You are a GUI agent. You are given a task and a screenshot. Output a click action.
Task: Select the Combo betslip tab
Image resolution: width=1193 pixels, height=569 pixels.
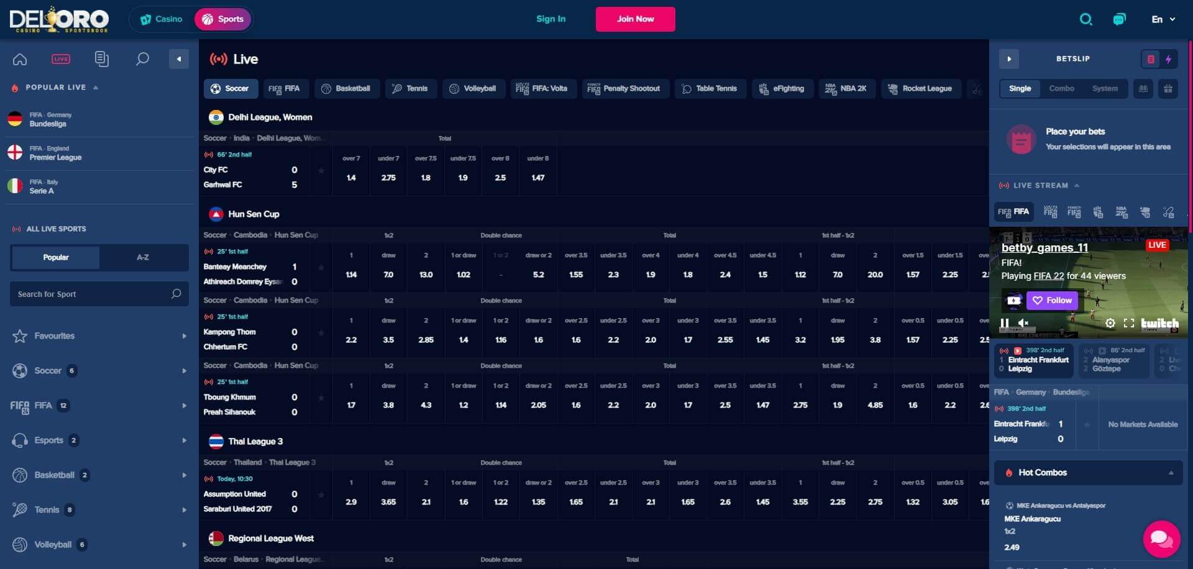click(1062, 88)
